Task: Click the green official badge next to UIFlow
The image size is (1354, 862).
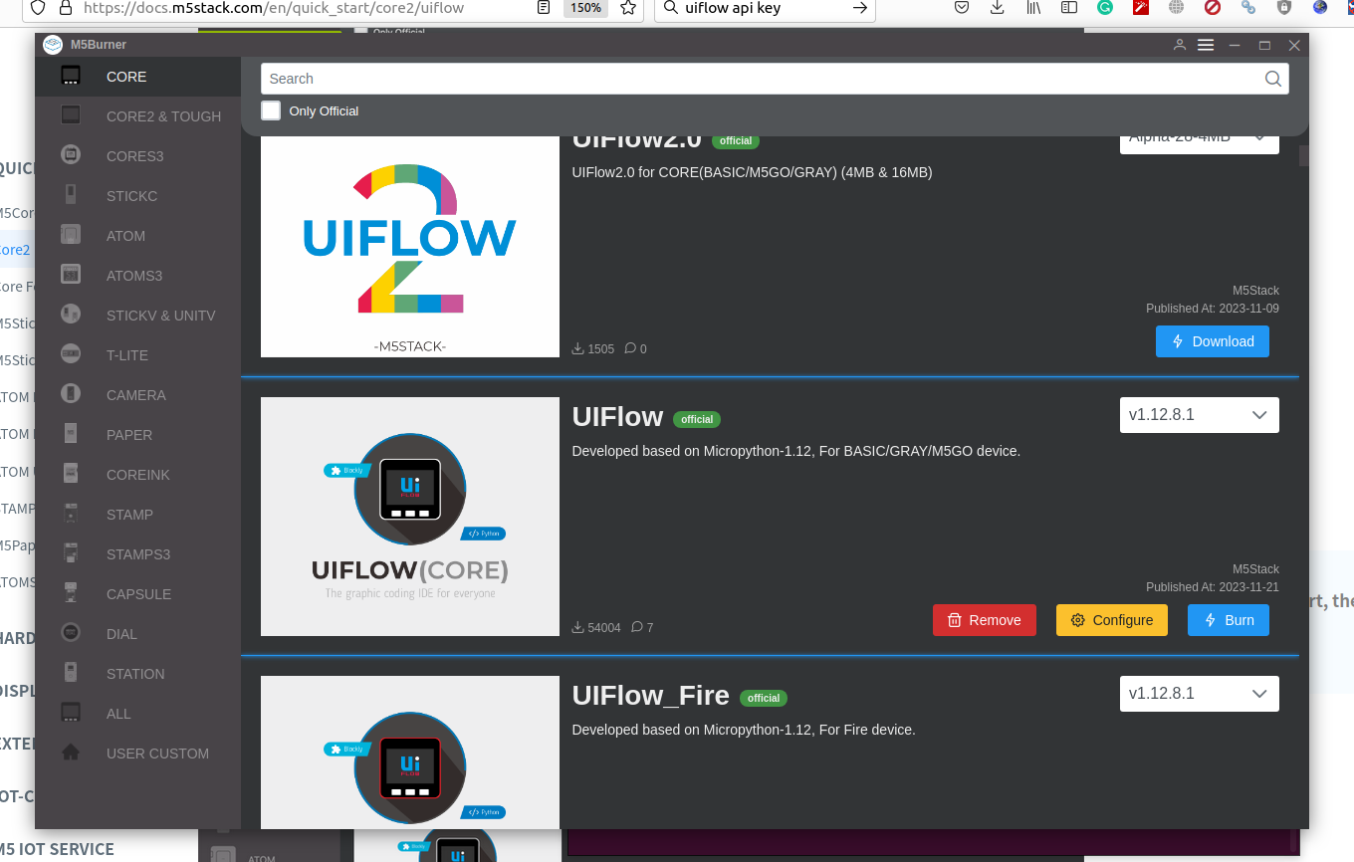Action: (x=697, y=419)
